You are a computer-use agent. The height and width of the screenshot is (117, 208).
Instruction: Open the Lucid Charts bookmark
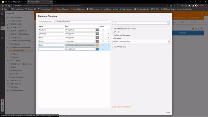pyautogui.click(x=106, y=9)
